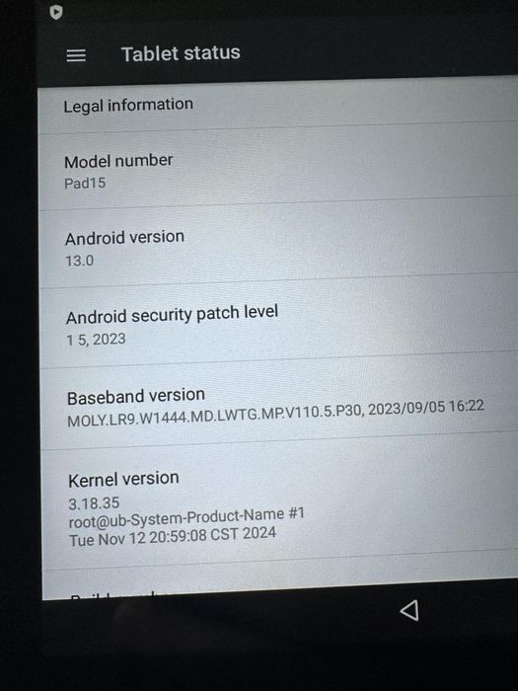Screen dimensions: 518x691
Task: Select the Baseband version heading
Action: coord(136,396)
